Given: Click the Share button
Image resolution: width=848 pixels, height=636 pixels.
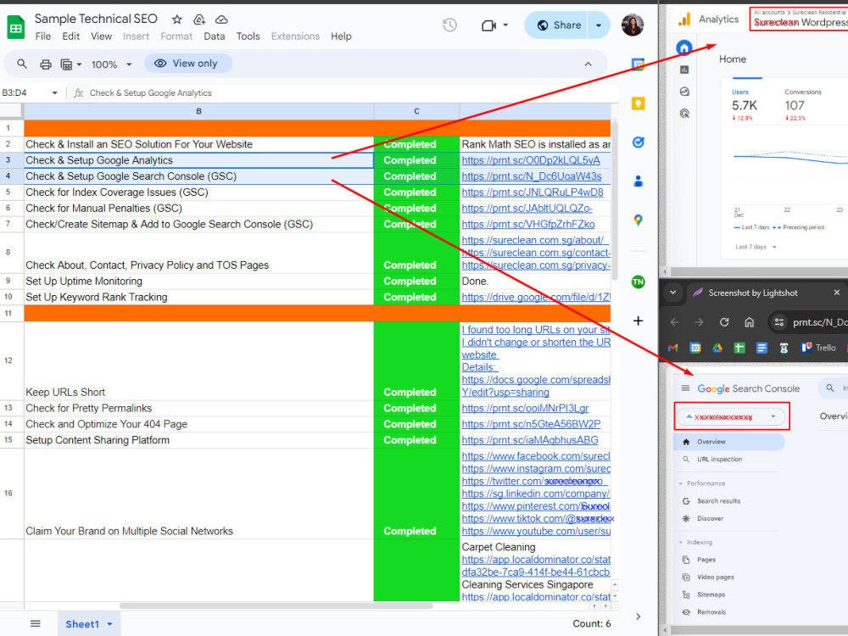Looking at the screenshot, I should pos(559,25).
